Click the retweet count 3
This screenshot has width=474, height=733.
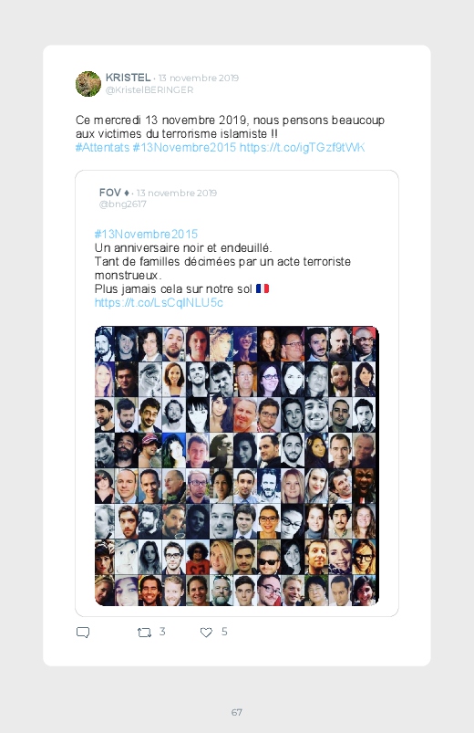point(162,632)
